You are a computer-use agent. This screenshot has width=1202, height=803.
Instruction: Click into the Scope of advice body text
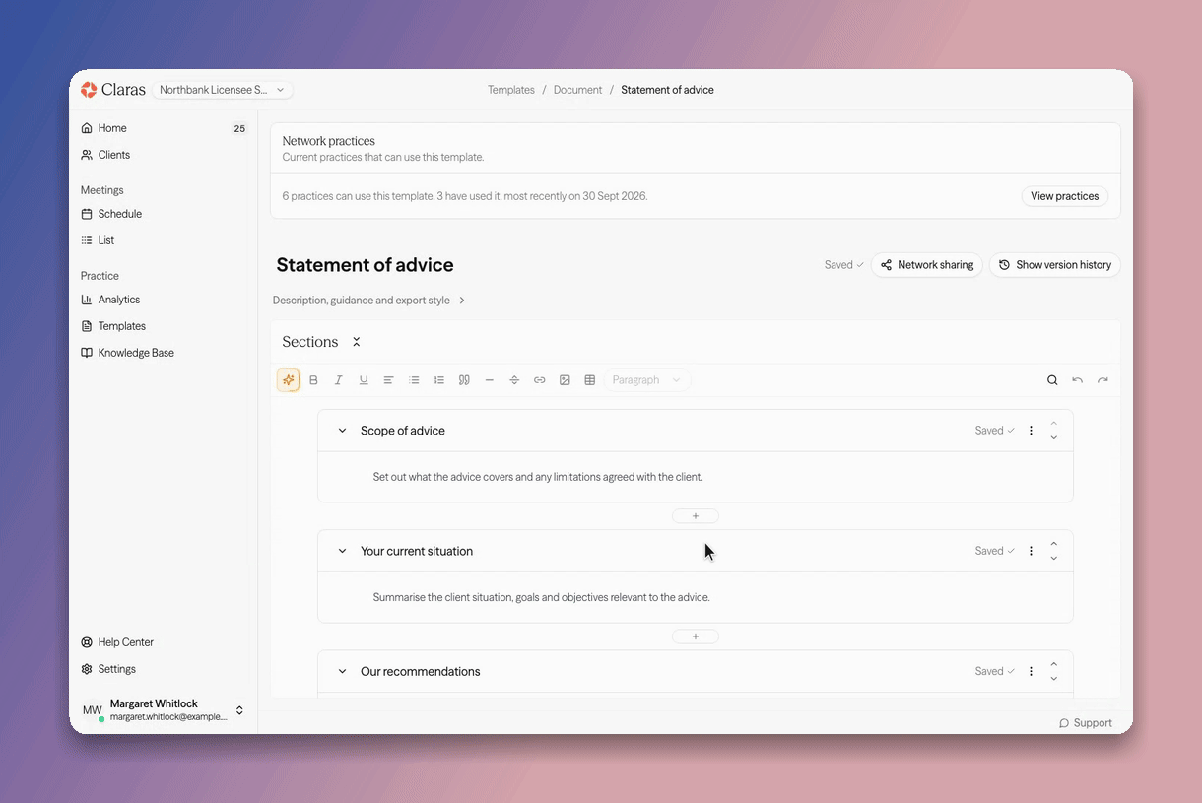(538, 477)
